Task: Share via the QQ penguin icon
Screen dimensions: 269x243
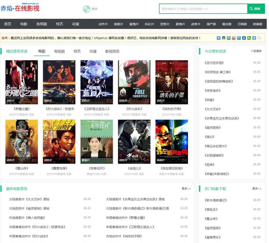Action: [223, 38]
